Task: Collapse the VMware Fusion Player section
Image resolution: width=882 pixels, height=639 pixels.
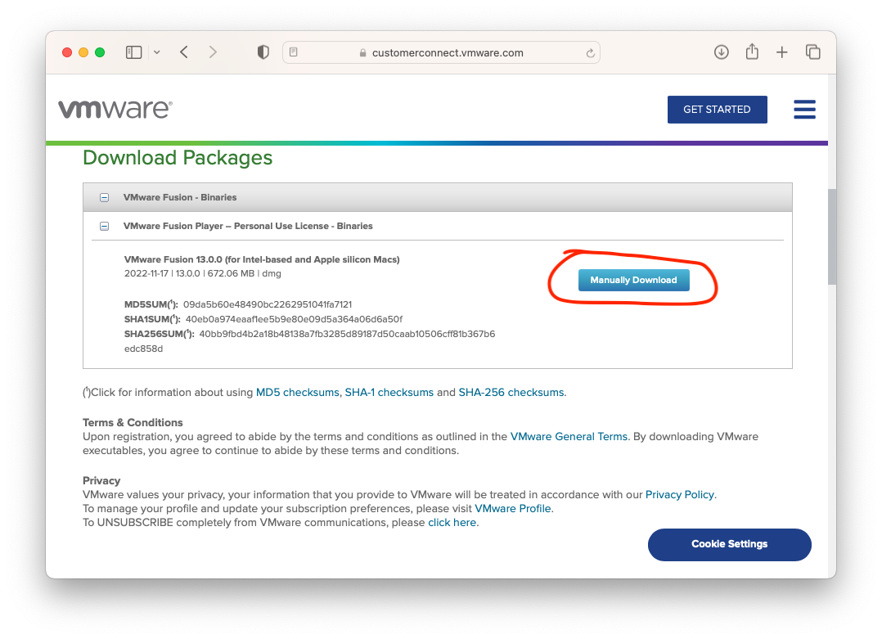Action: (104, 226)
